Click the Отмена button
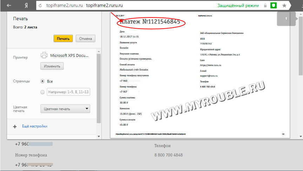 coord(86,38)
